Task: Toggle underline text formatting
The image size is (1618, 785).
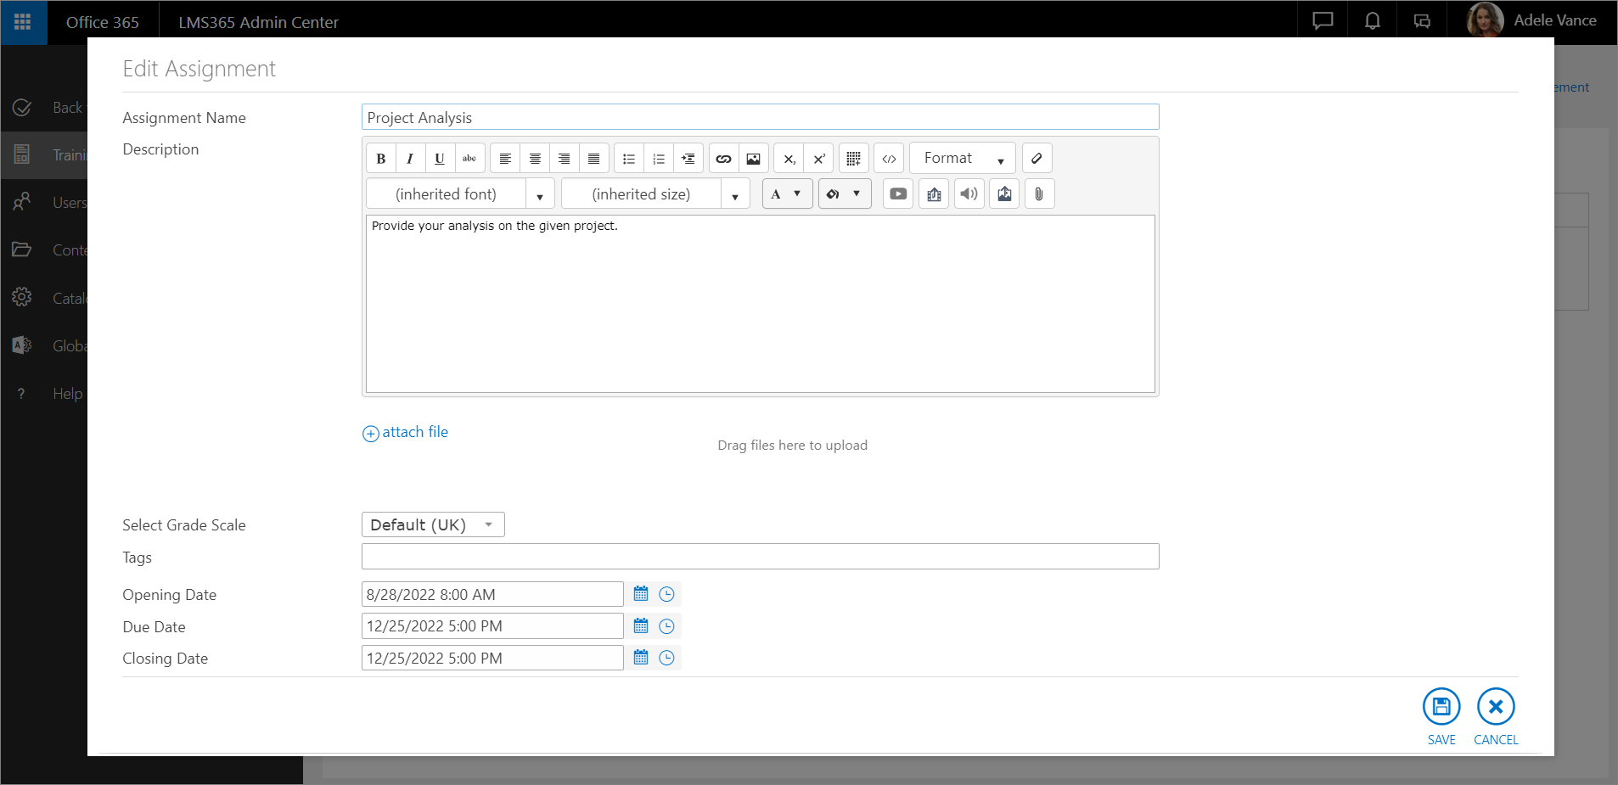Action: 439,159
